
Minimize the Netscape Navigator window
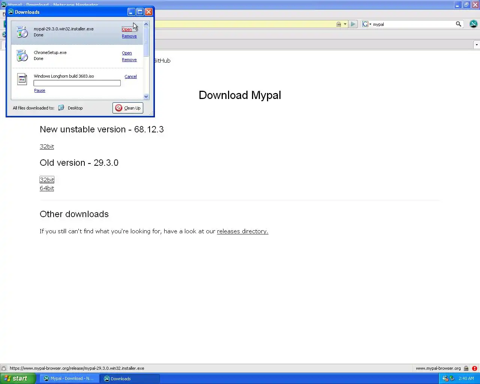point(457,5)
